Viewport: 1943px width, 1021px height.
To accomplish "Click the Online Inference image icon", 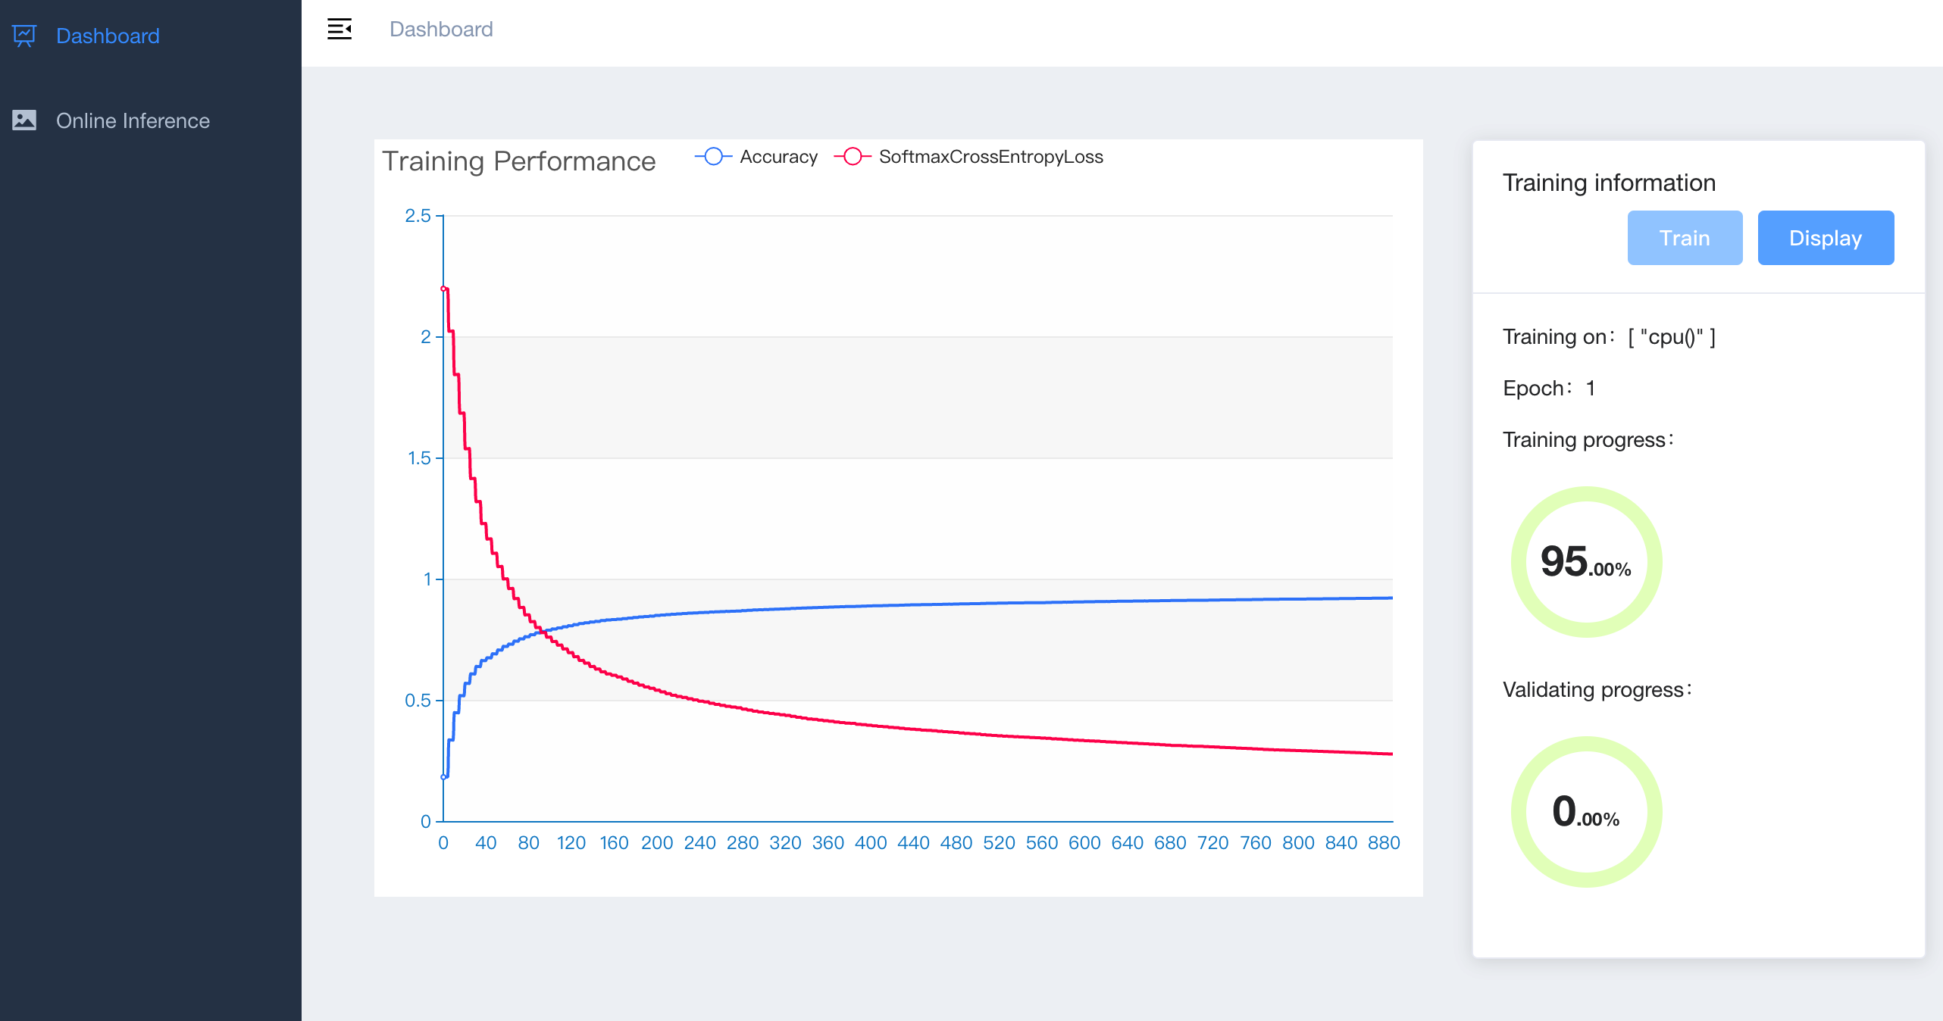I will click(x=24, y=120).
